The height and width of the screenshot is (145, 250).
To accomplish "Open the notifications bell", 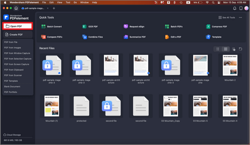I will click(x=235, y=8).
